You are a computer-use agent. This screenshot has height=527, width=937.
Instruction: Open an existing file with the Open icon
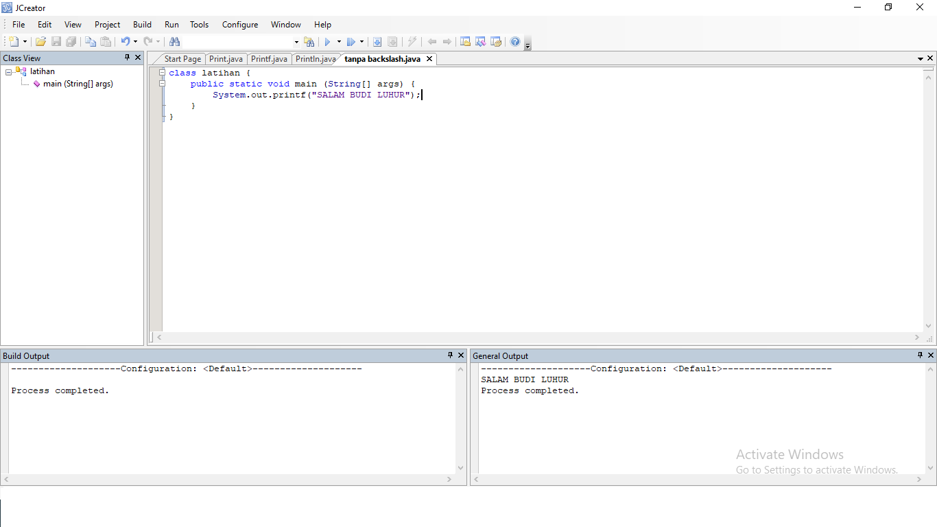(40, 41)
